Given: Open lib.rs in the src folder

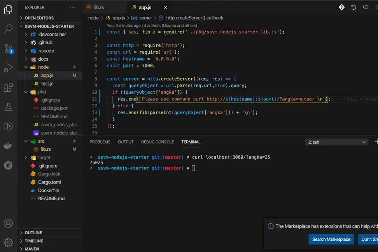Looking at the screenshot, I should (x=50, y=149).
